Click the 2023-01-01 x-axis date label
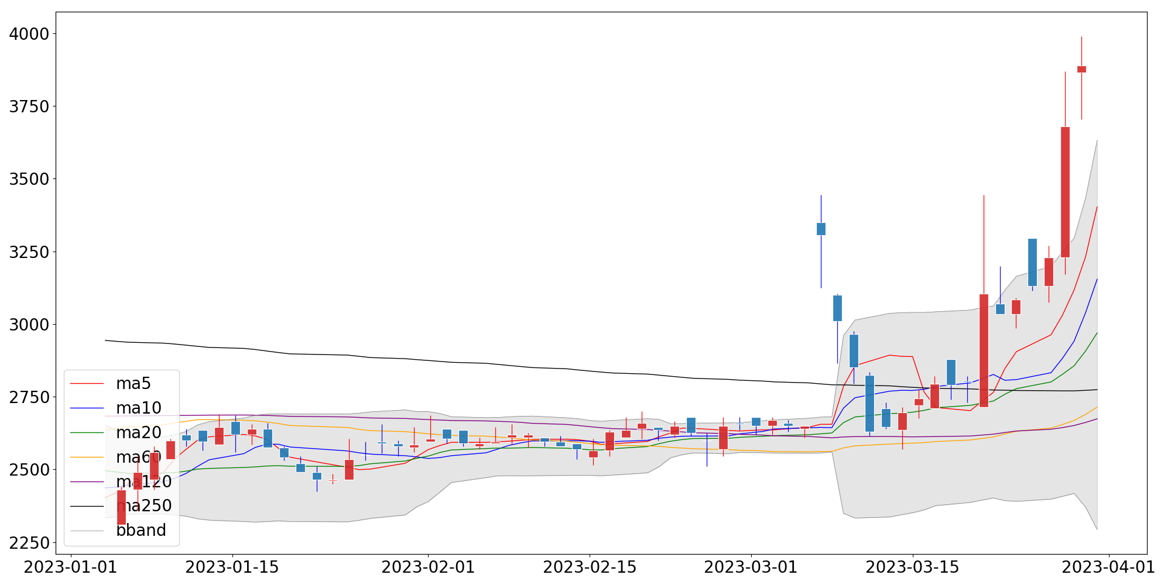This screenshot has height=585, width=1171. click(x=71, y=568)
